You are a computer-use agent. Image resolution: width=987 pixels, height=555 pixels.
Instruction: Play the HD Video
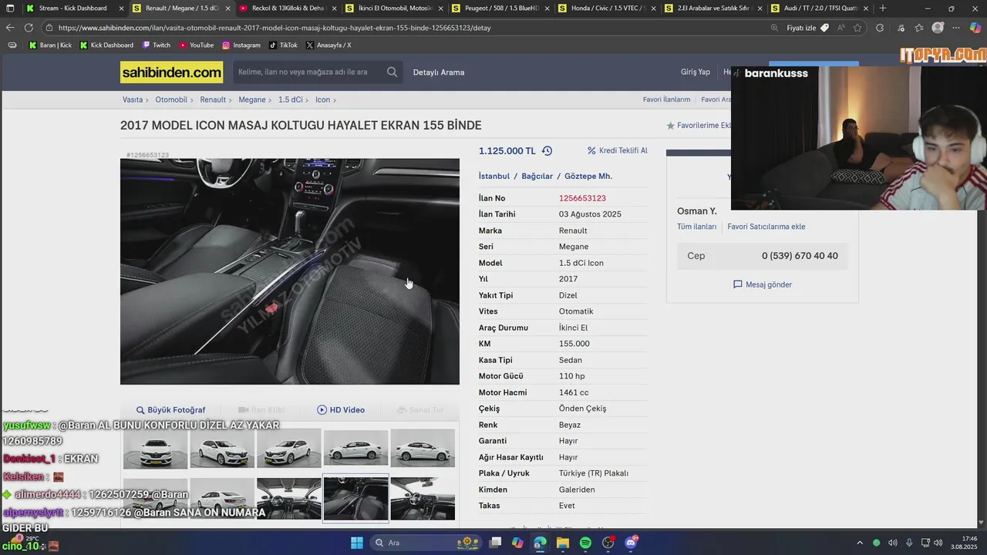(x=341, y=410)
